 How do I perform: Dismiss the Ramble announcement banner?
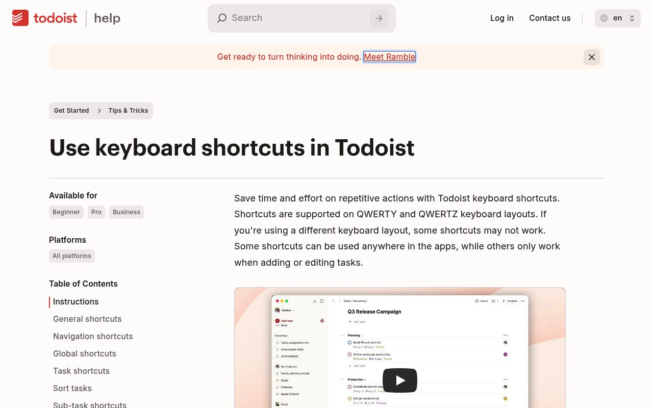tap(592, 57)
